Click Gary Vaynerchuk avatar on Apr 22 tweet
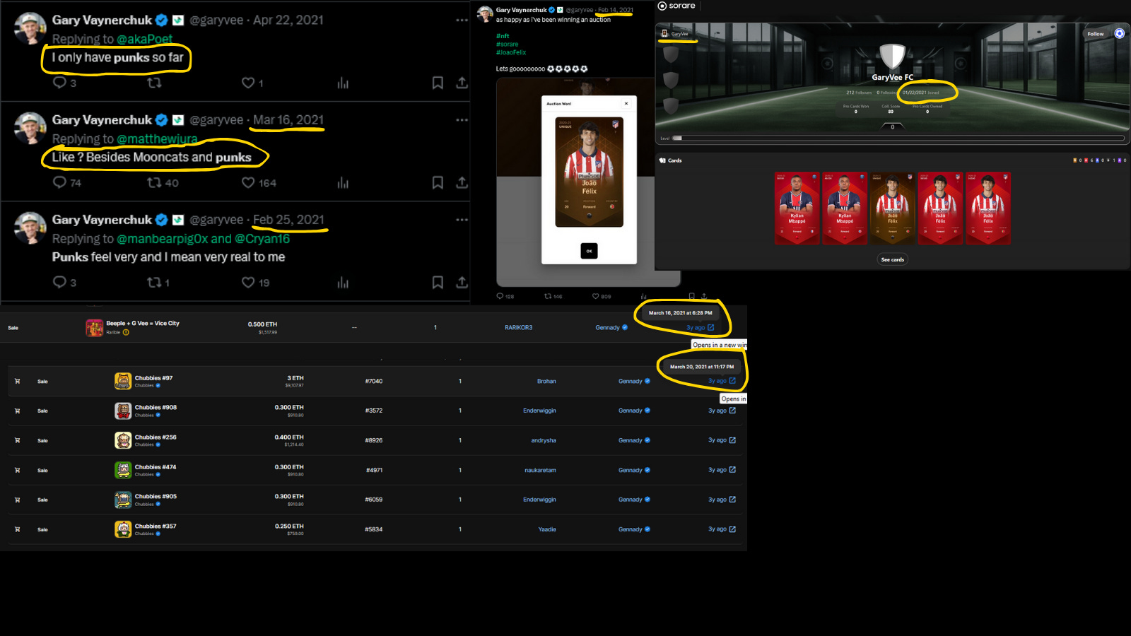This screenshot has height=636, width=1131. [x=30, y=28]
